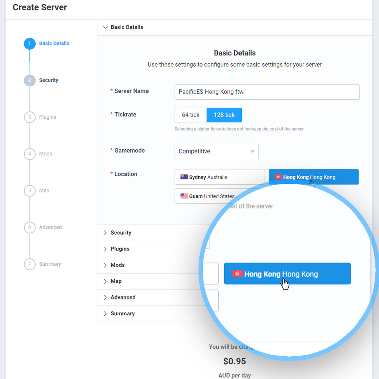Go to step 7 Summary circle

(x=30, y=264)
